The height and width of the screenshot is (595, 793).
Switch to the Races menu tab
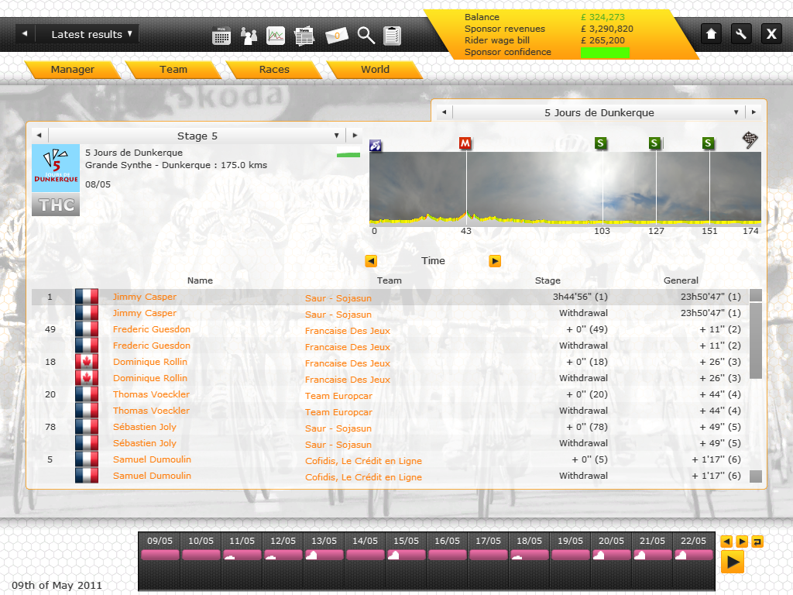pos(274,70)
